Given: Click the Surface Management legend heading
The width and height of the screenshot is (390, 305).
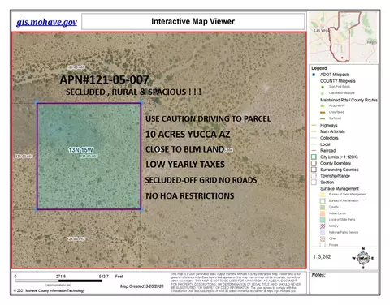Looking at the screenshot, I should pos(340,188).
